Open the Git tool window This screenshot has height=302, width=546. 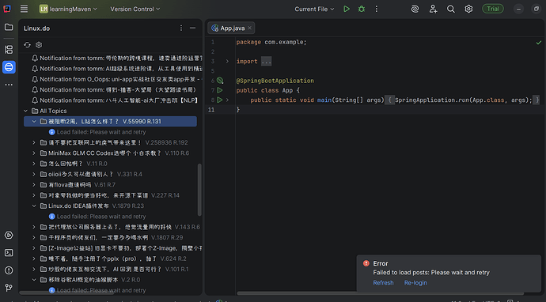click(x=9, y=288)
